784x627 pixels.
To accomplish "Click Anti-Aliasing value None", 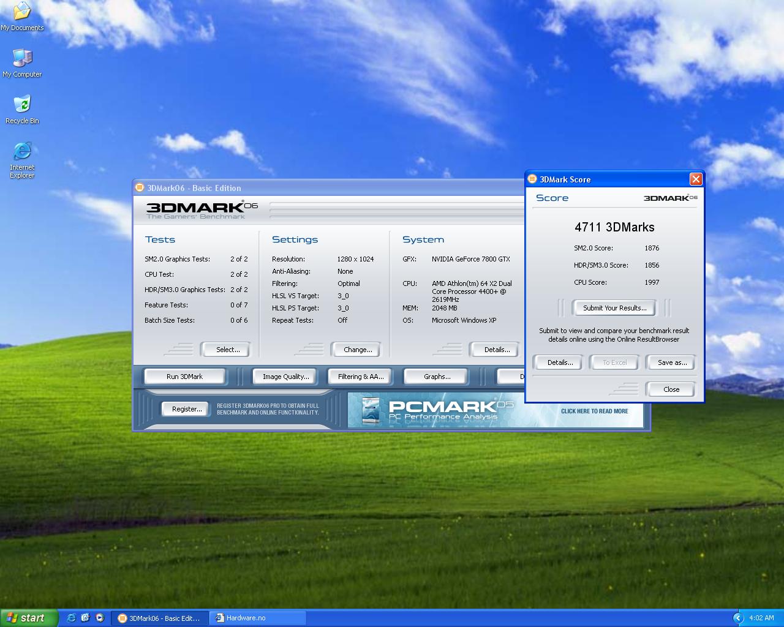I will 345,271.
